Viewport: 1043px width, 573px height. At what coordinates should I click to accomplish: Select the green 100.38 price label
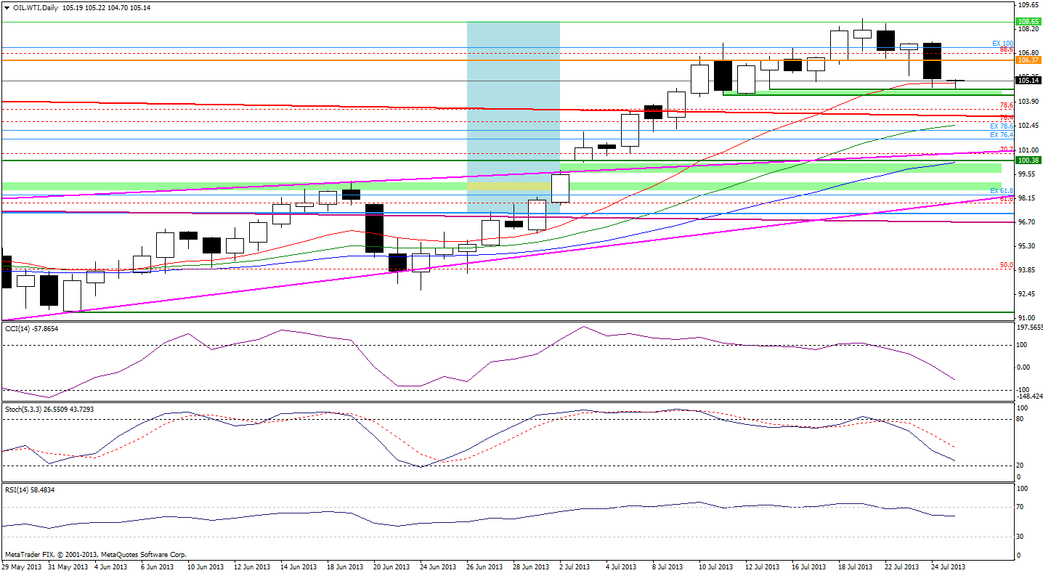(x=1028, y=160)
